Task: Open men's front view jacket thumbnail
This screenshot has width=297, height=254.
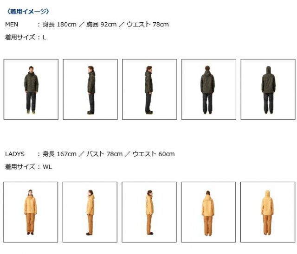Action: pos(31,89)
